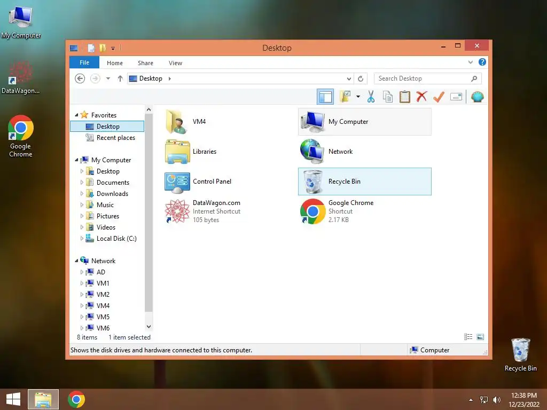Open Explorer help question mark icon
Image resolution: width=547 pixels, height=410 pixels.
click(482, 62)
